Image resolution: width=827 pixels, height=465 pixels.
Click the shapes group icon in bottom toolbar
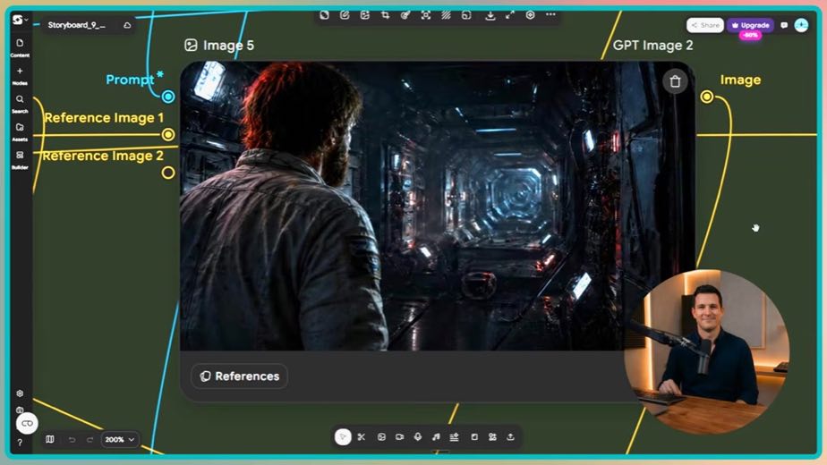coord(492,436)
